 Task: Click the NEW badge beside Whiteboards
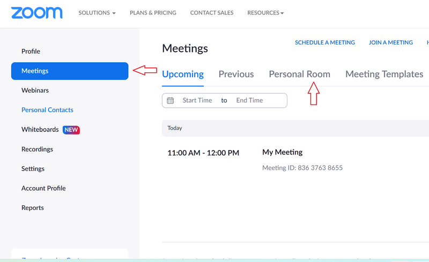71,130
